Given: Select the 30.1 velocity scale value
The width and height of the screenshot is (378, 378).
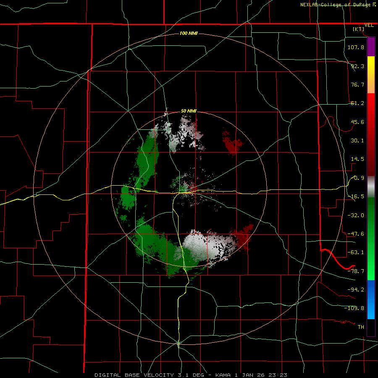Looking at the screenshot, I should click(x=357, y=141).
